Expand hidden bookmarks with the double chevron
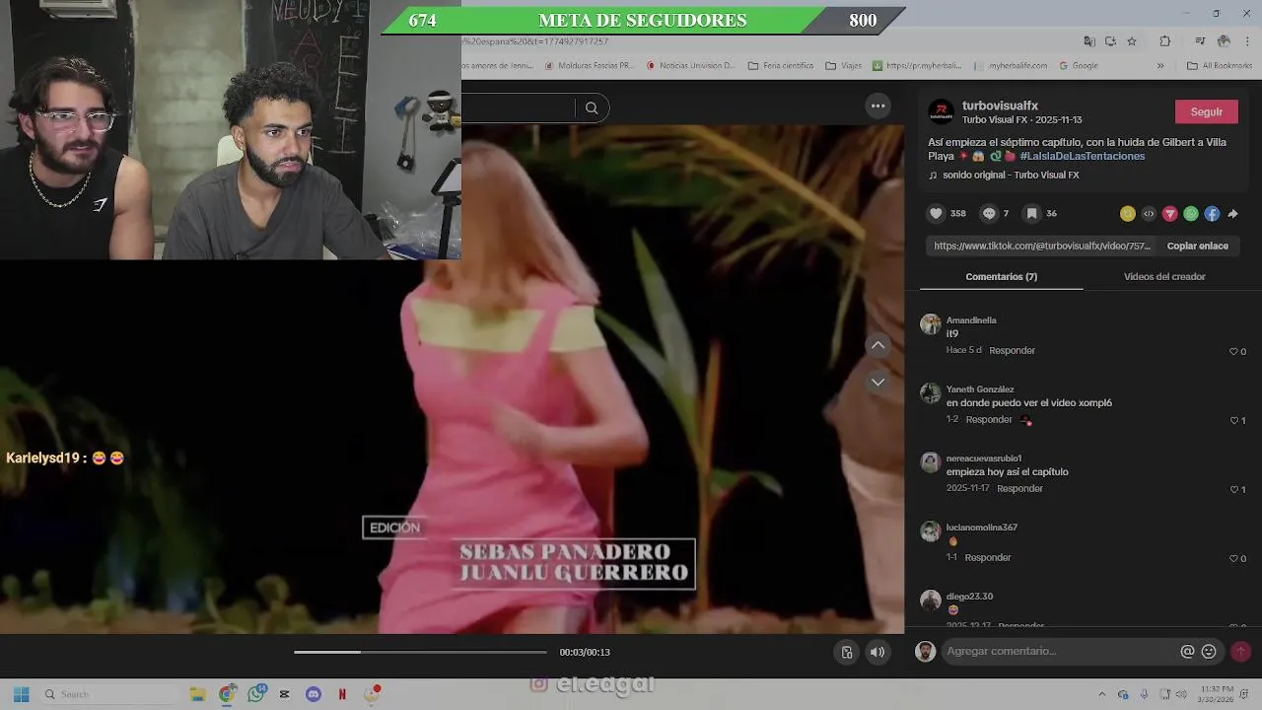The height and width of the screenshot is (710, 1262). coord(1160,66)
